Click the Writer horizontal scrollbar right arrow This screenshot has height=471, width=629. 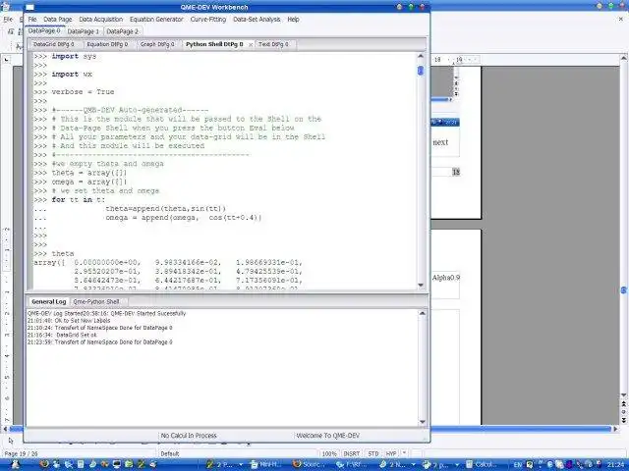(615, 429)
